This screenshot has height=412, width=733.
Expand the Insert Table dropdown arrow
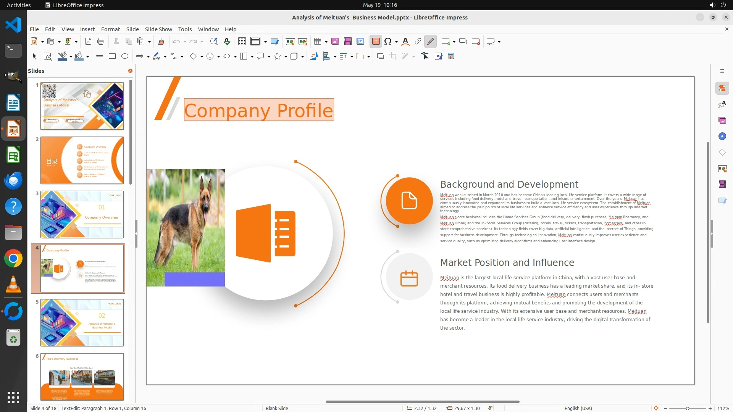tap(326, 42)
